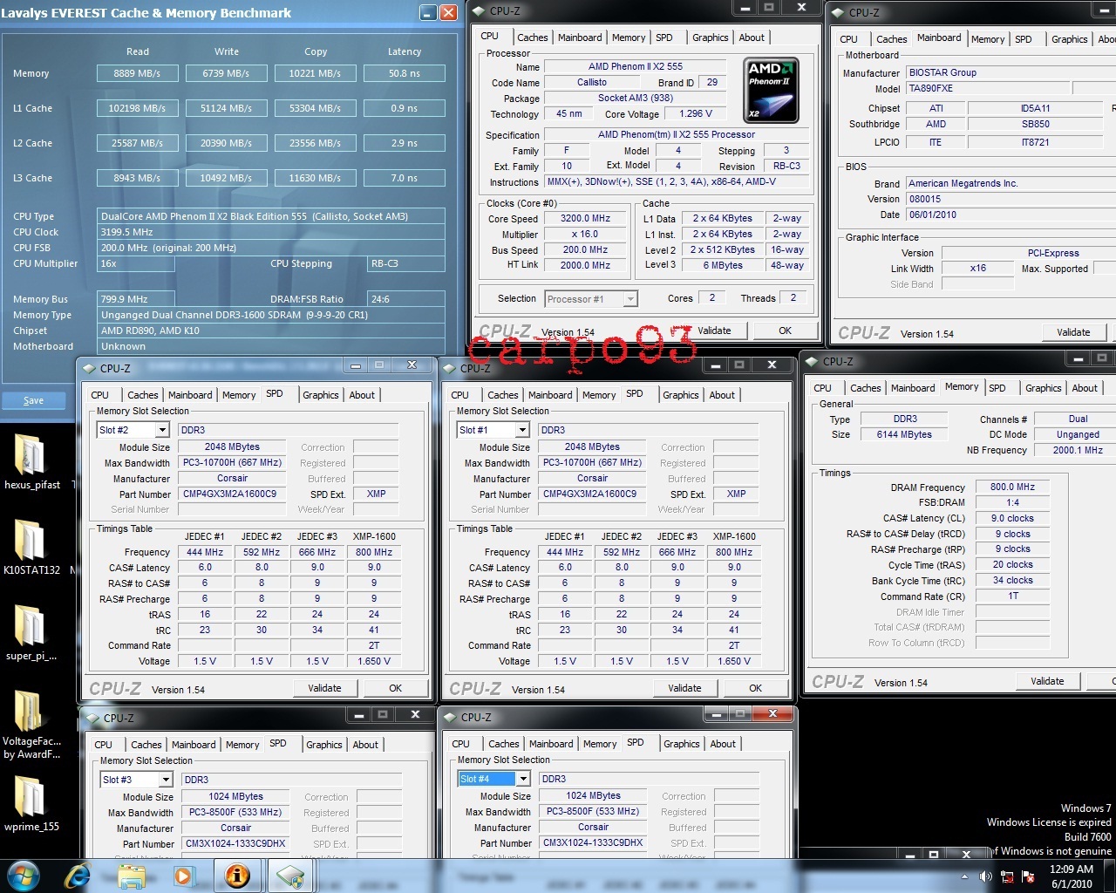Image resolution: width=1116 pixels, height=893 pixels.
Task: Click Validate in the Slot #2 window
Action: (x=324, y=688)
